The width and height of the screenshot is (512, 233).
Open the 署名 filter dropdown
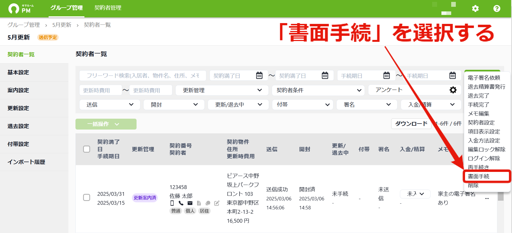367,105
